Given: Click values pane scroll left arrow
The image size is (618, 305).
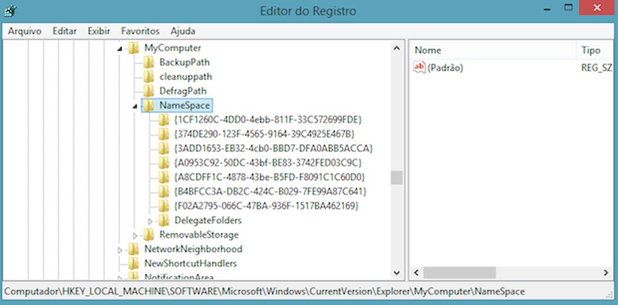Looking at the screenshot, I should [416, 272].
